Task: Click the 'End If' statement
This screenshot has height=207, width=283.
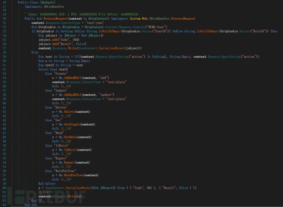Action: pos(37,200)
